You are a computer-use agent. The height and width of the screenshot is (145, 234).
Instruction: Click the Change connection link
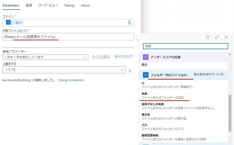click(x=70, y=80)
